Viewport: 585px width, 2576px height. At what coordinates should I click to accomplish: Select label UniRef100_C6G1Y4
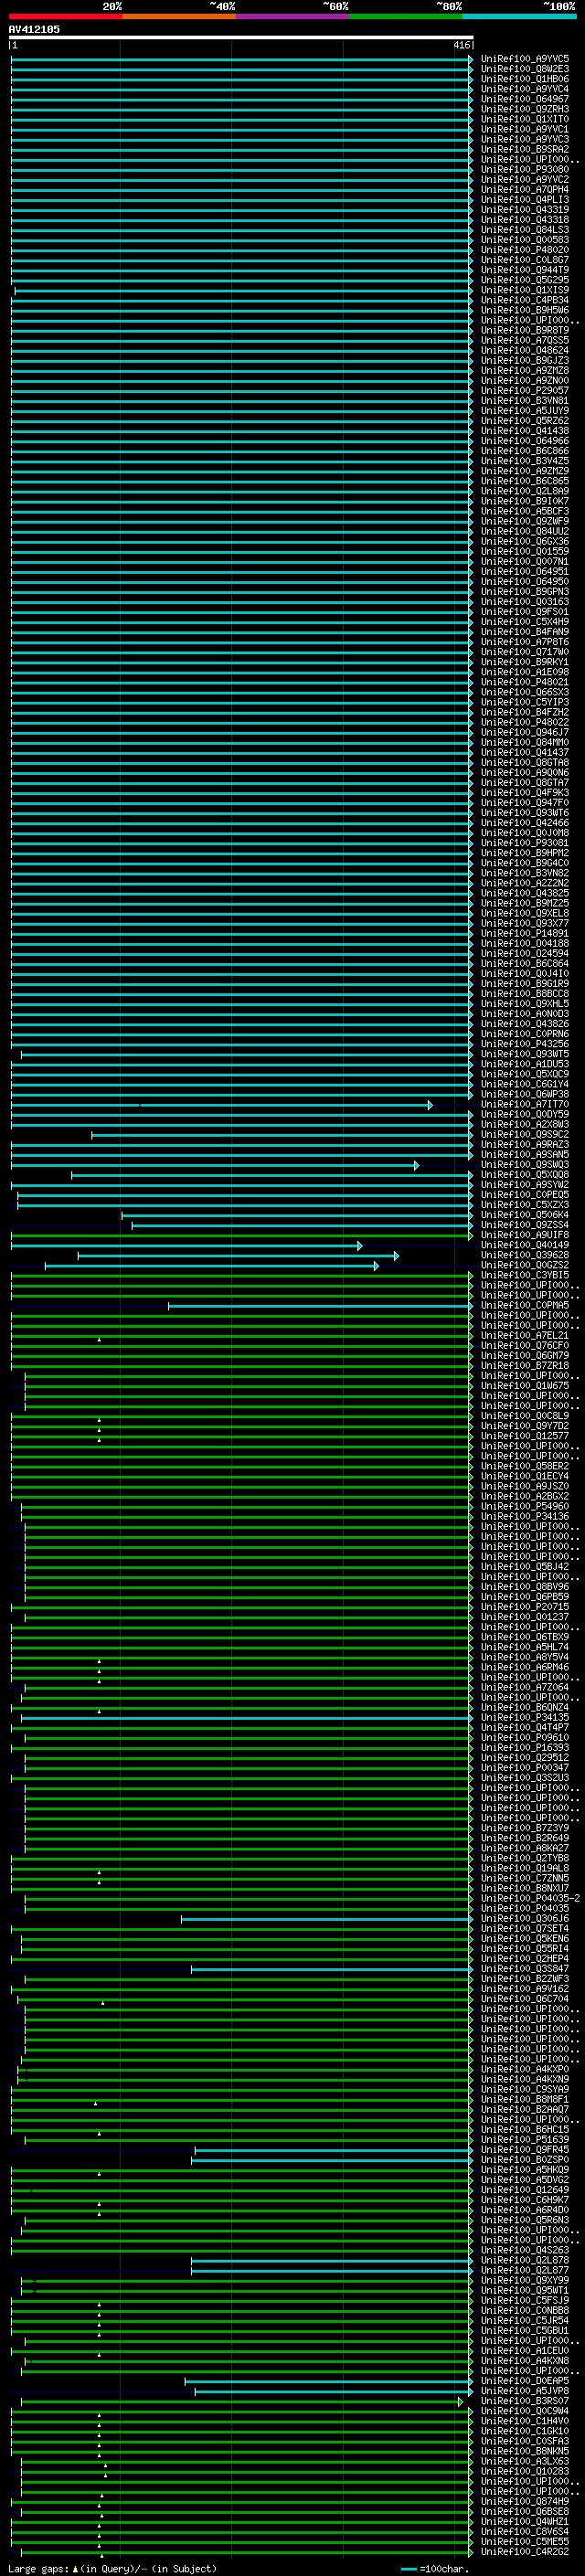pos(525,1084)
